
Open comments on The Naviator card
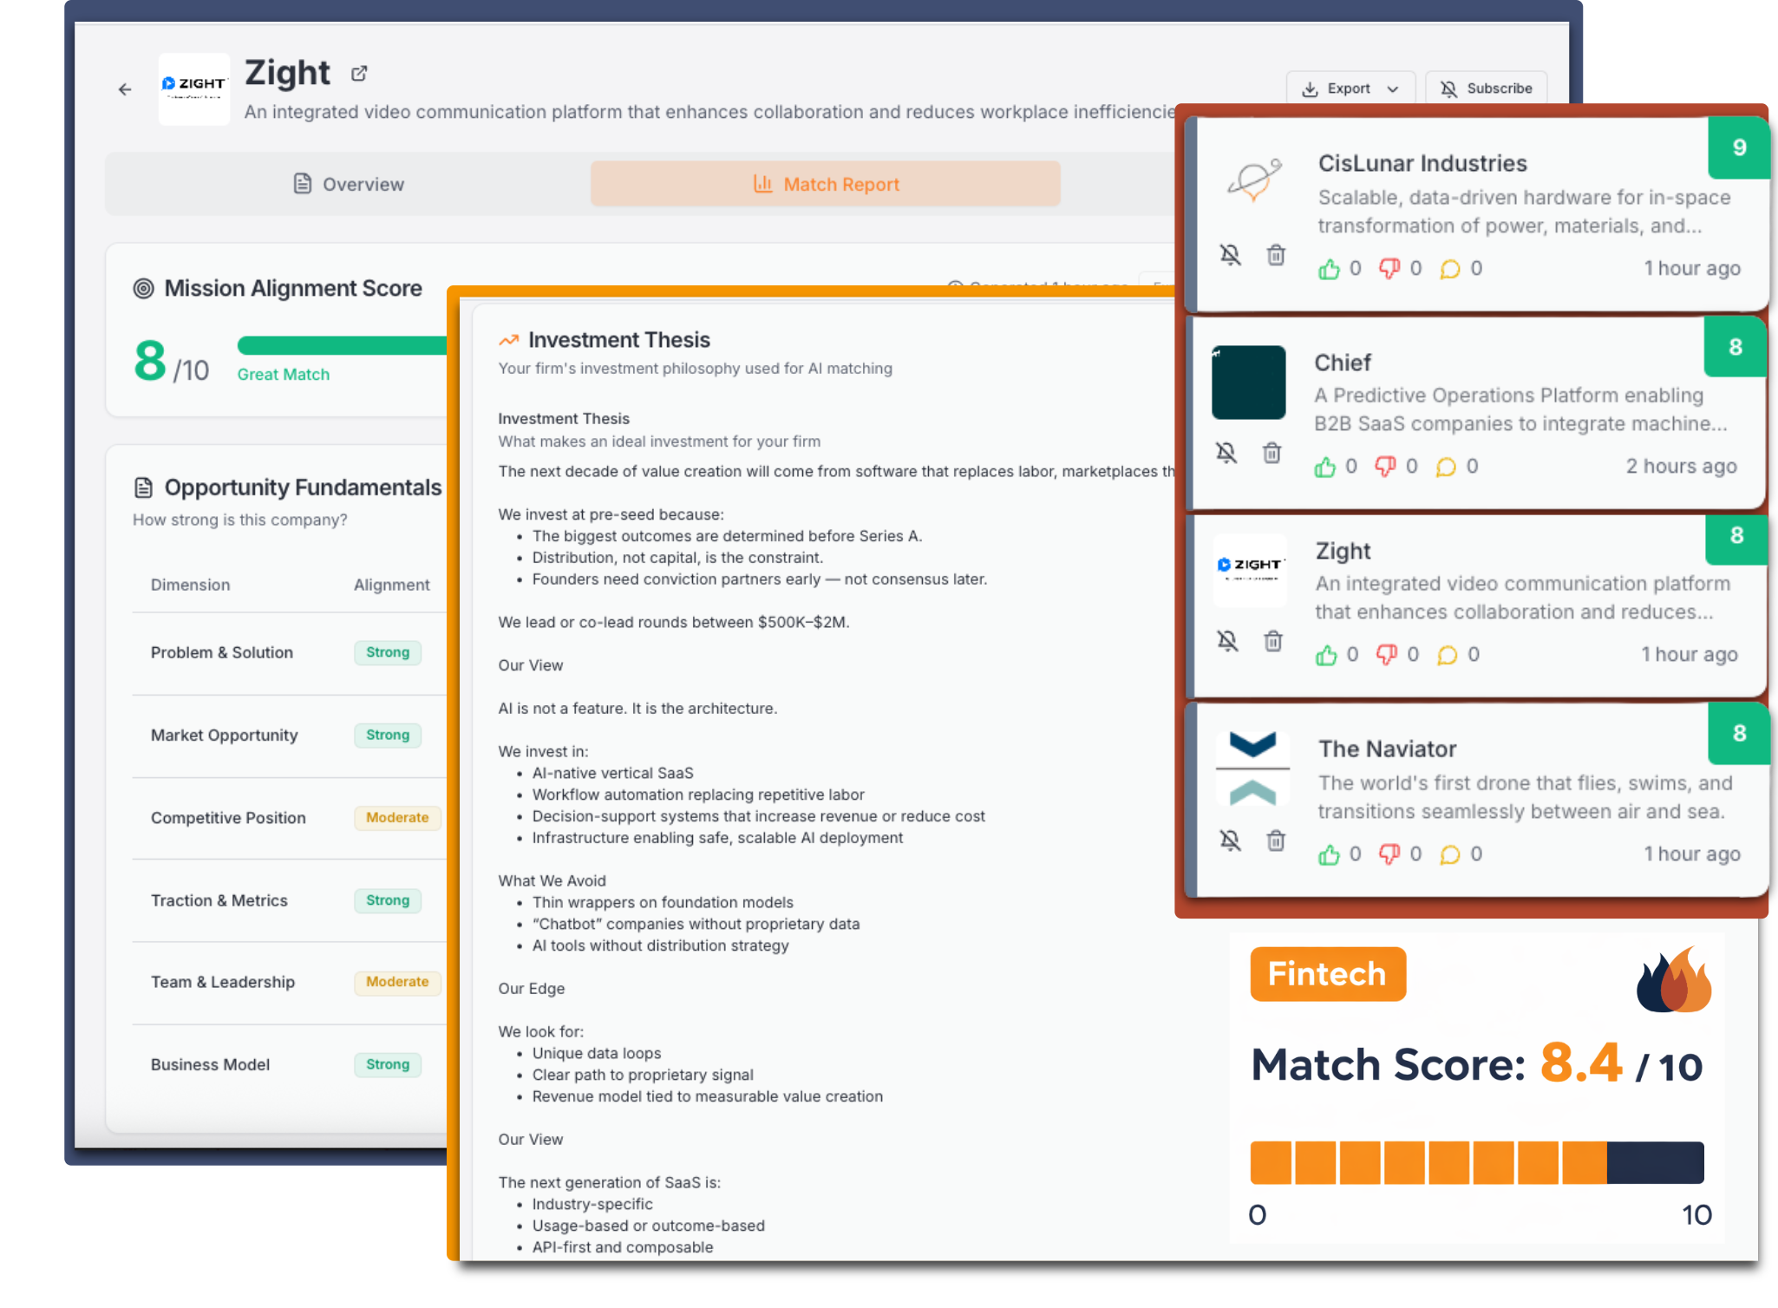[1449, 855]
